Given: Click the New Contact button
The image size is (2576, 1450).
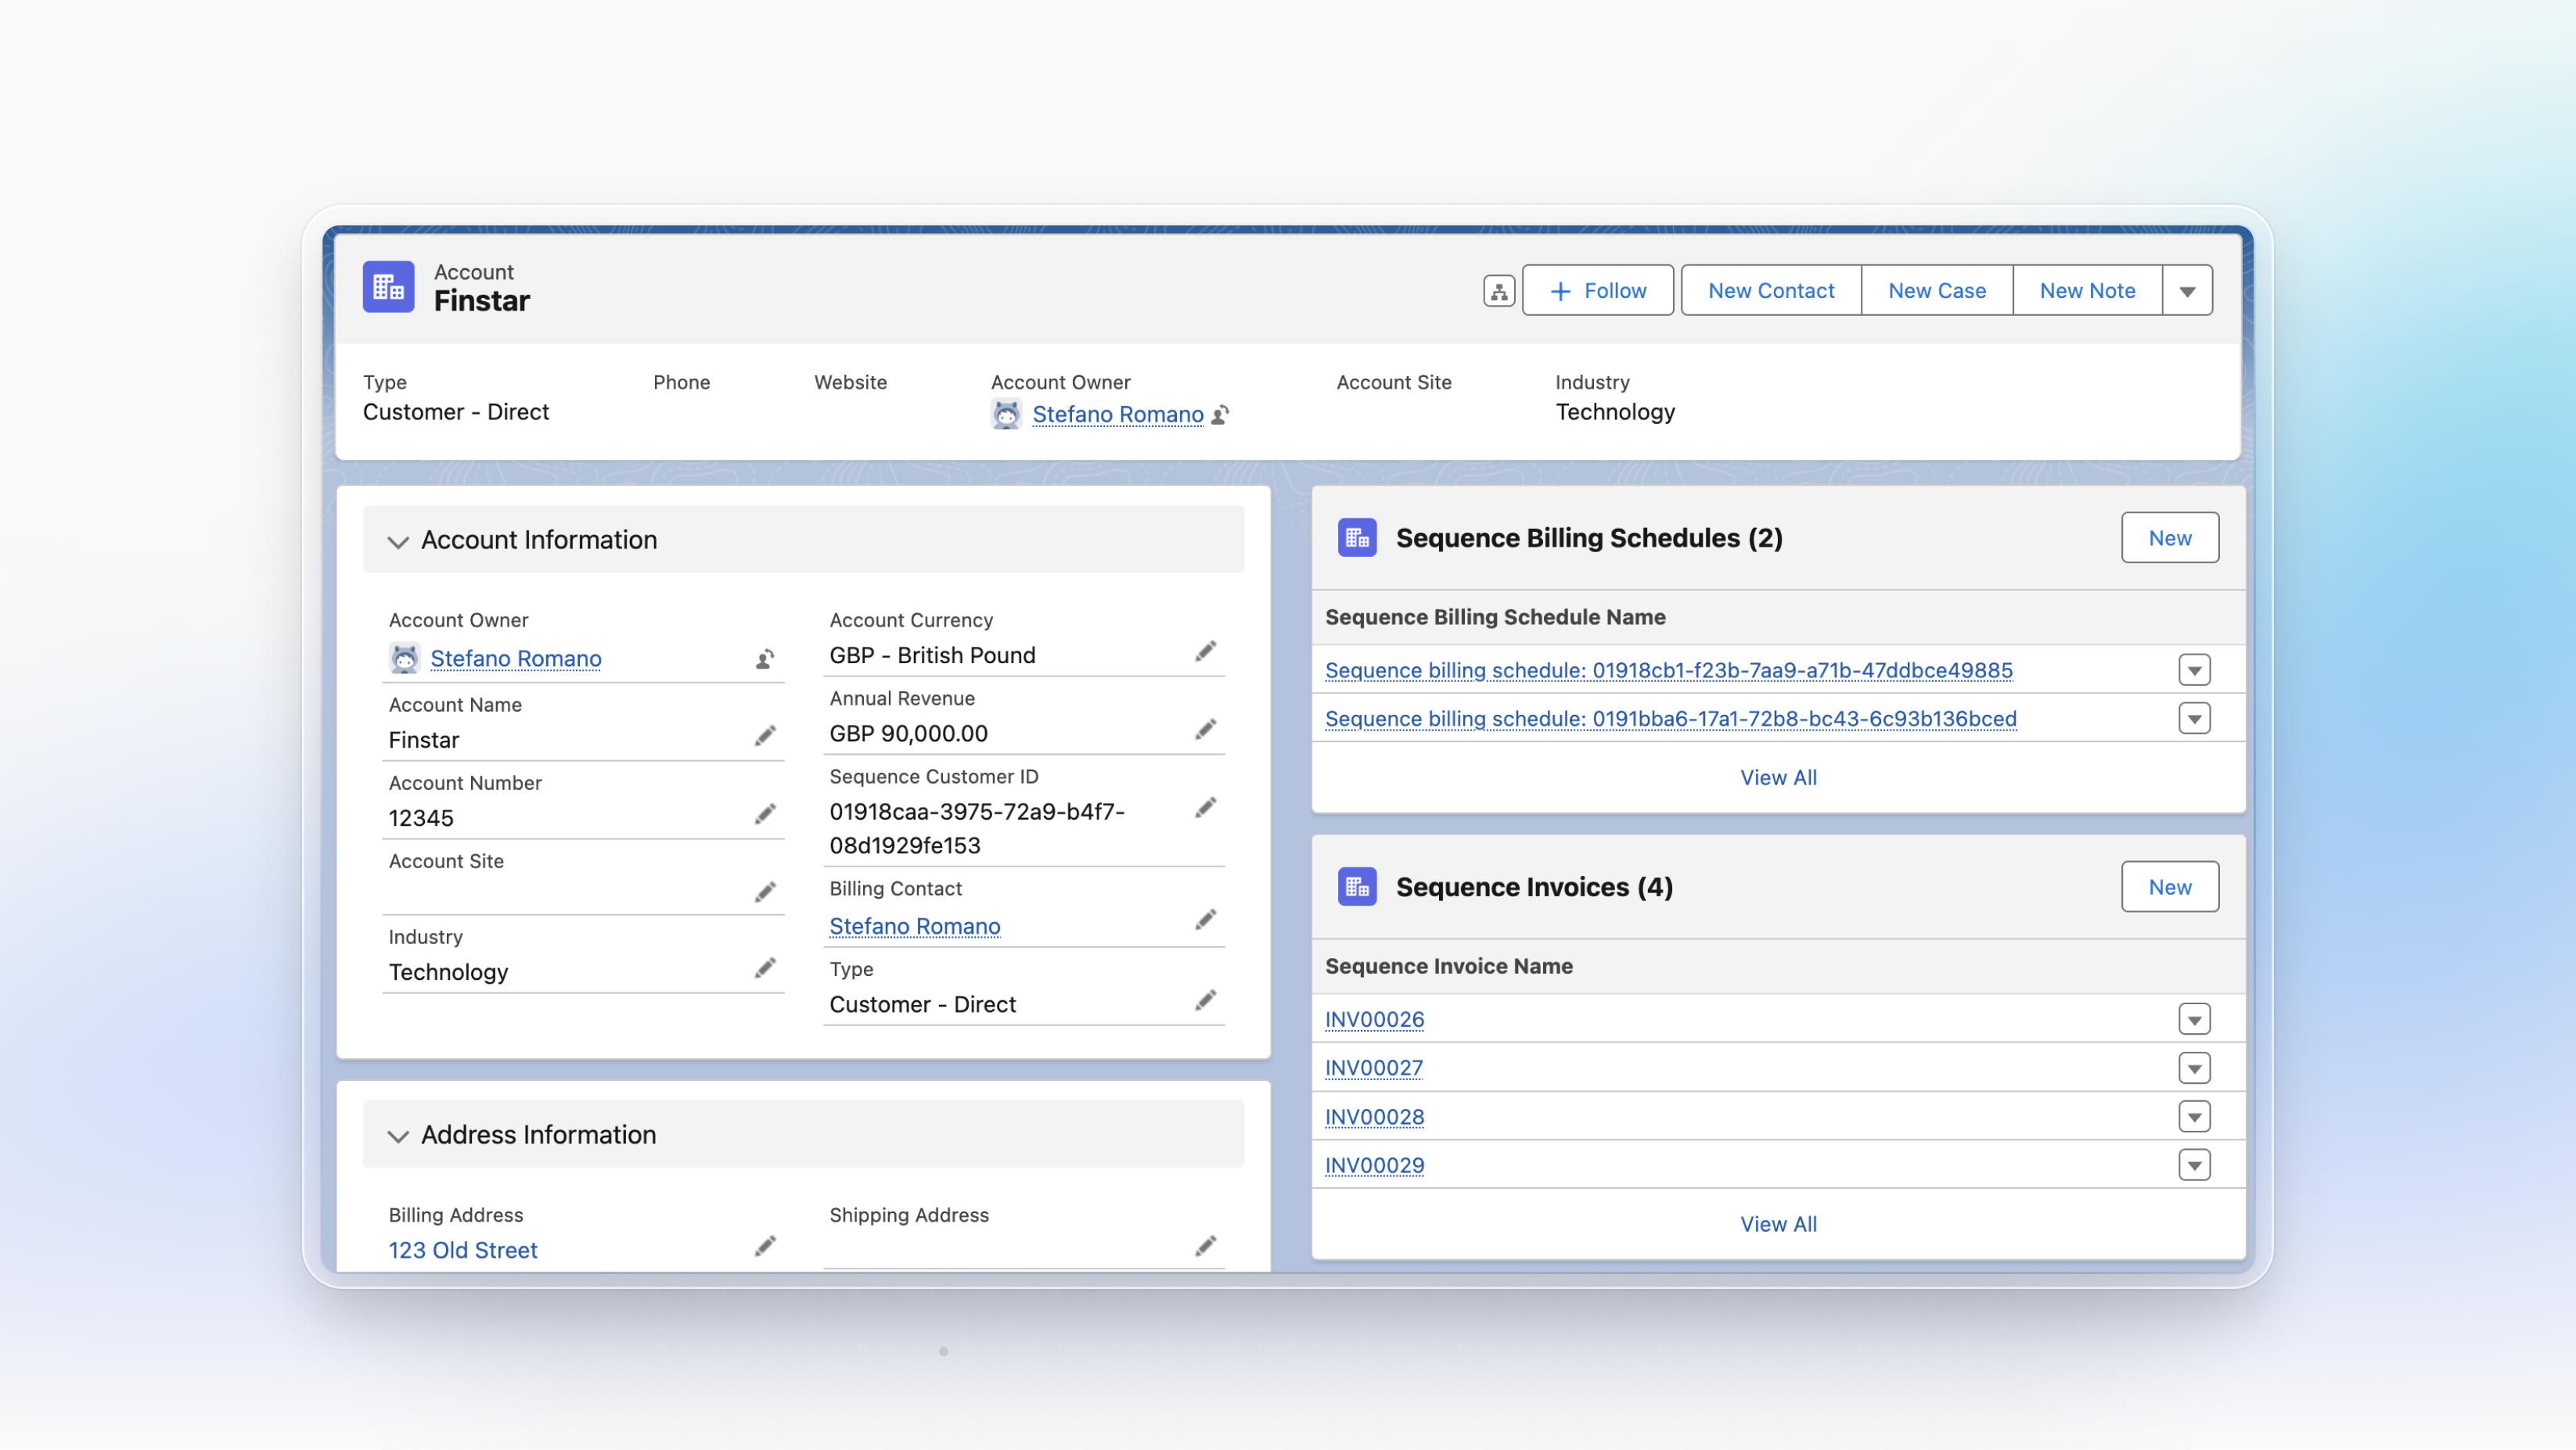Looking at the screenshot, I should tap(1771, 291).
